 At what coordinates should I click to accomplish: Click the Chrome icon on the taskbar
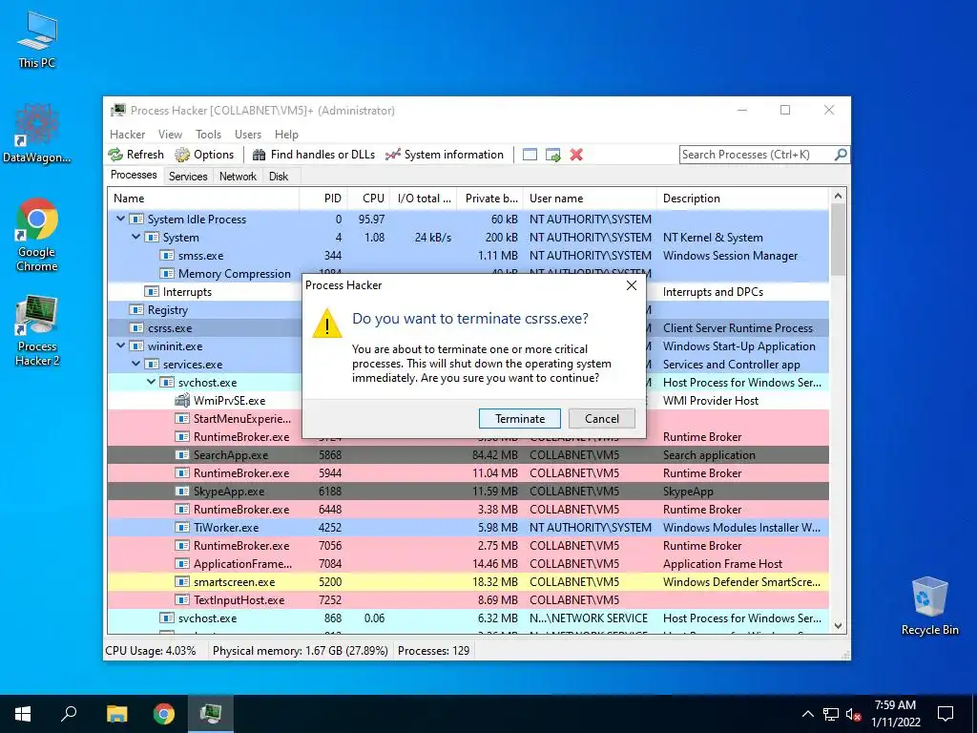tap(164, 714)
